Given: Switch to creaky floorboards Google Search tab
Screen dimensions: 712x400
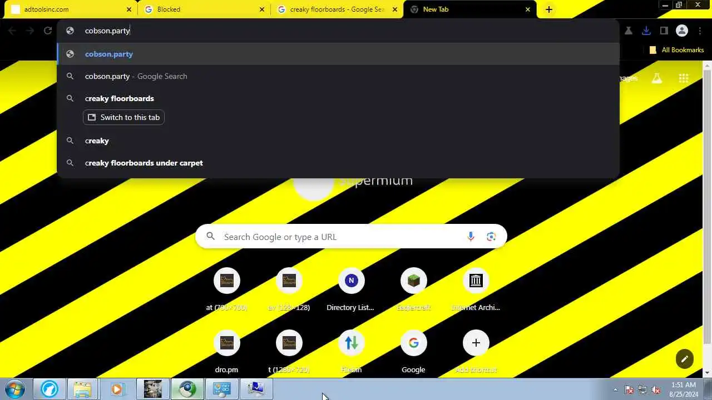Looking at the screenshot, I should click(337, 9).
